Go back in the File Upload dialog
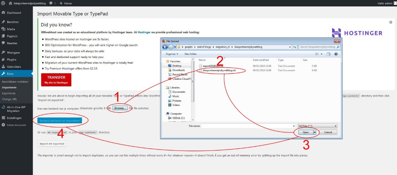 pos(165,47)
